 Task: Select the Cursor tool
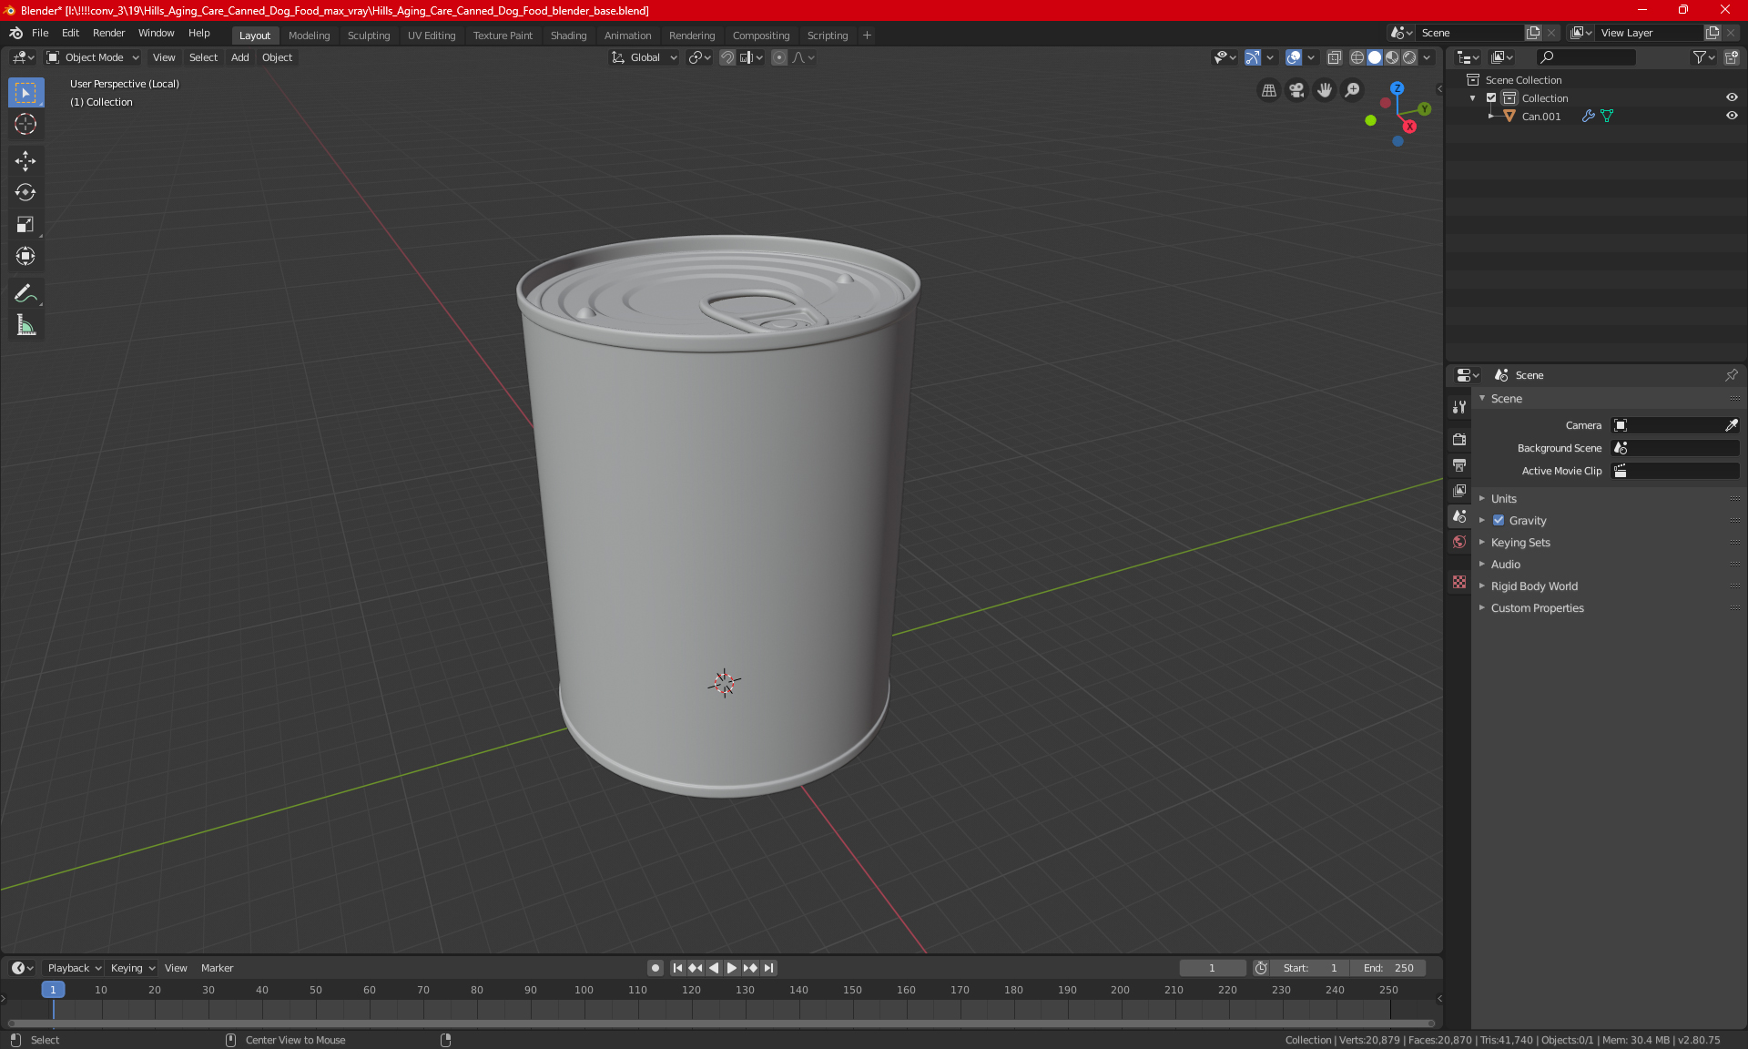pyautogui.click(x=25, y=124)
